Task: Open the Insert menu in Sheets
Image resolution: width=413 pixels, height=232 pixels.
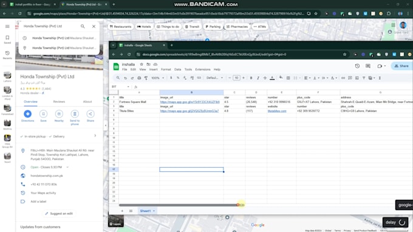Action: click(x=153, y=70)
